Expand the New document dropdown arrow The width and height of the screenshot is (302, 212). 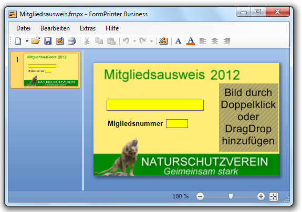click(x=27, y=41)
